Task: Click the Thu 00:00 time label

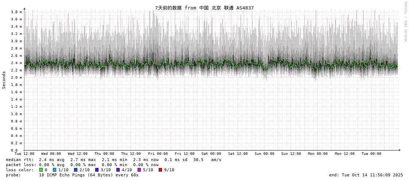Action: (x=104, y=154)
